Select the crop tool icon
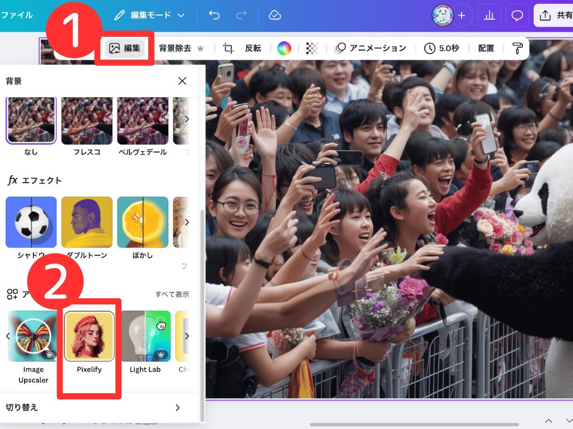The height and width of the screenshot is (429, 573). [228, 48]
